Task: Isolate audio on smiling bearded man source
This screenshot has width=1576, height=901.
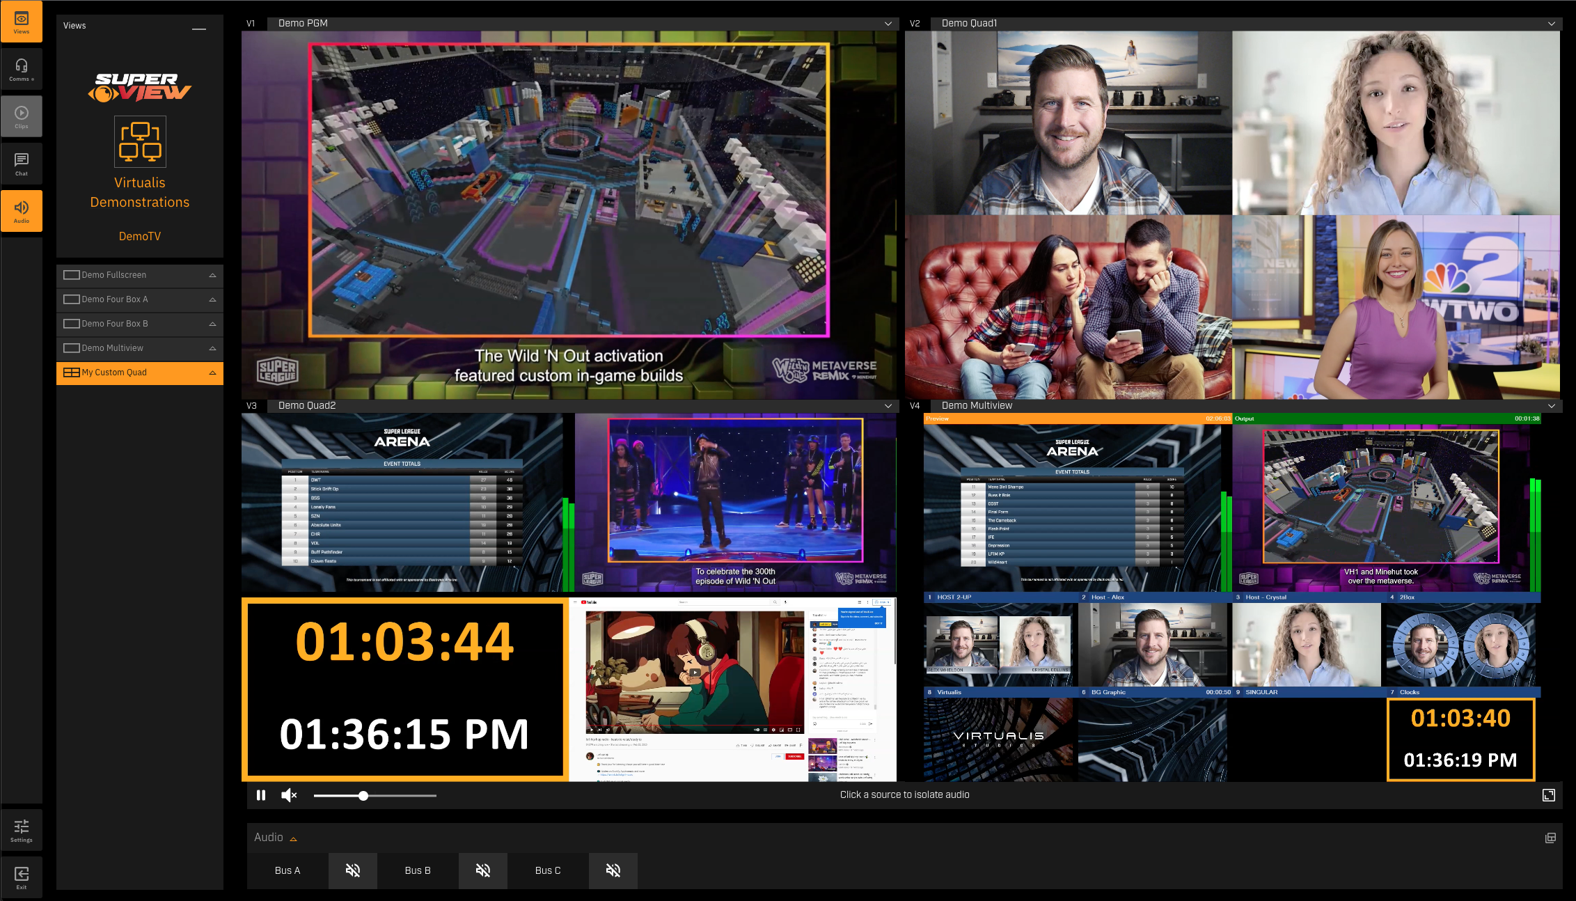Action: [1069, 123]
